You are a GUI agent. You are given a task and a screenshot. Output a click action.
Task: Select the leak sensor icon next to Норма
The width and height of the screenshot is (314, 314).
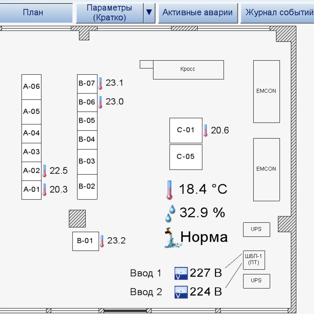(x=169, y=236)
